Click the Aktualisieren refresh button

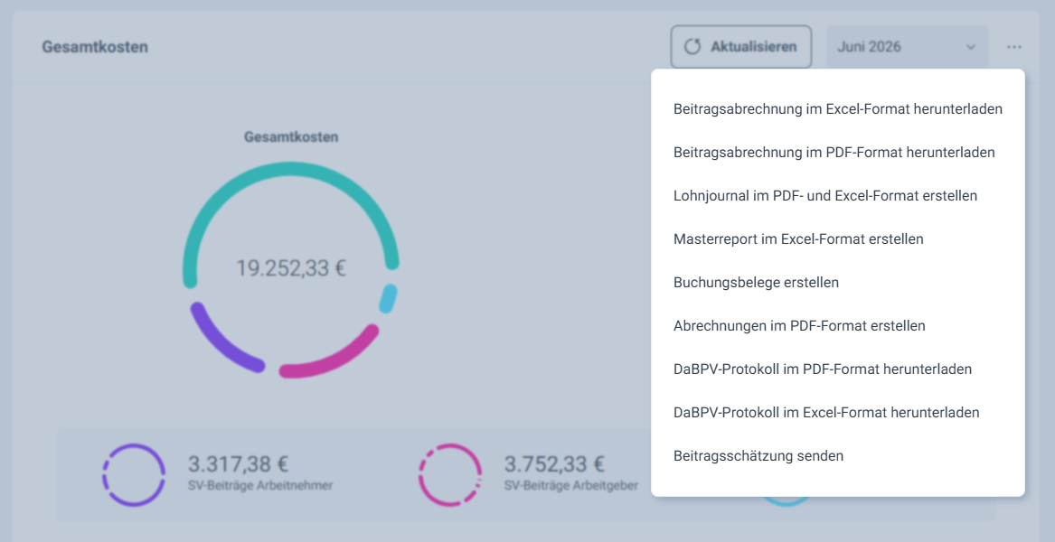click(740, 47)
